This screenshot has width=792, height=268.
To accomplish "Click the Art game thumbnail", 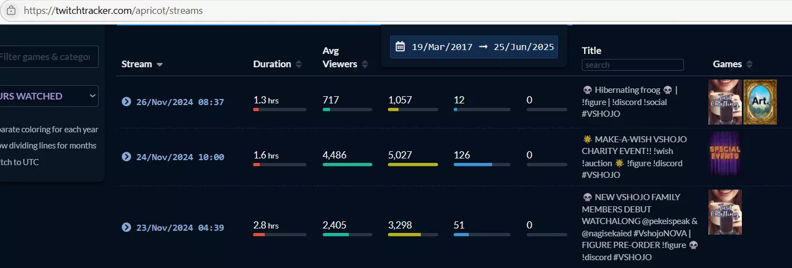I will pos(760,102).
